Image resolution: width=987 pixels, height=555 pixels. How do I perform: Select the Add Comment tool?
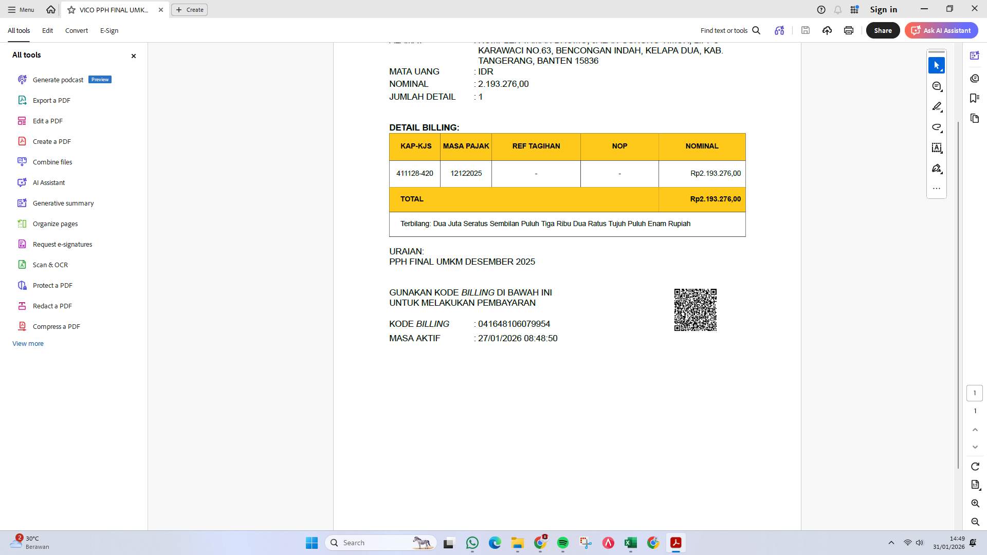937,86
